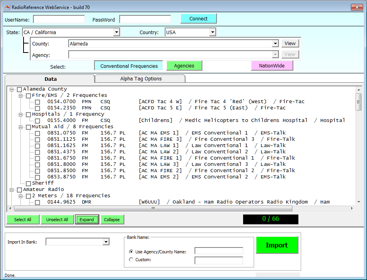The image size is (367, 280).
Task: Tick the Hospitals group checkbox
Action: click(29, 115)
